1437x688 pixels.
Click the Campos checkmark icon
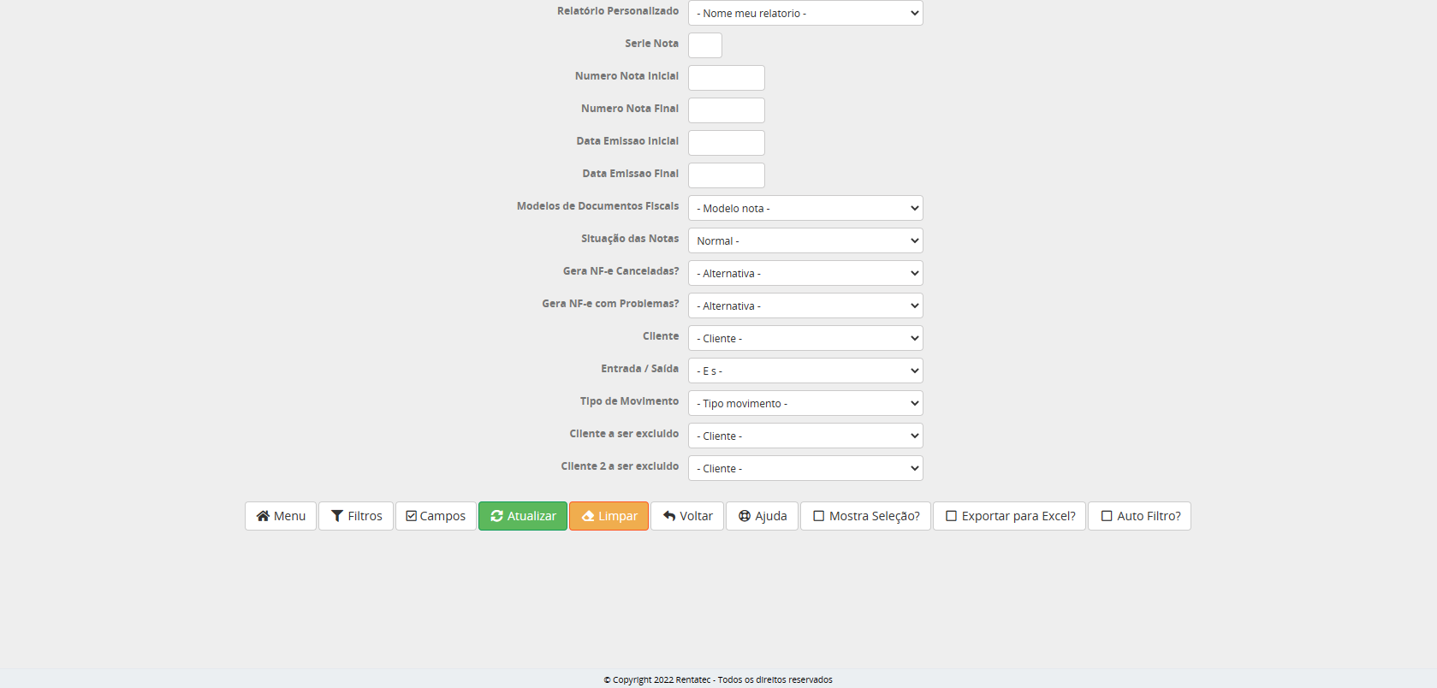tap(411, 516)
